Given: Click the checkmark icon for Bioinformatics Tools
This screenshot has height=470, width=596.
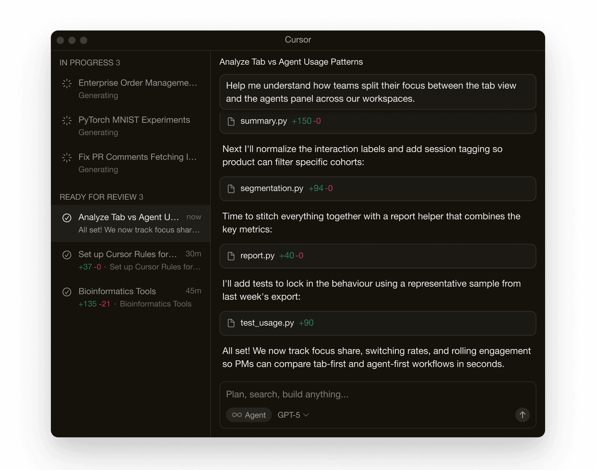Looking at the screenshot, I should (x=67, y=292).
